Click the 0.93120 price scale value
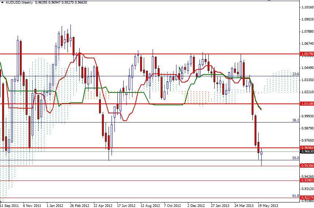 [307, 189]
